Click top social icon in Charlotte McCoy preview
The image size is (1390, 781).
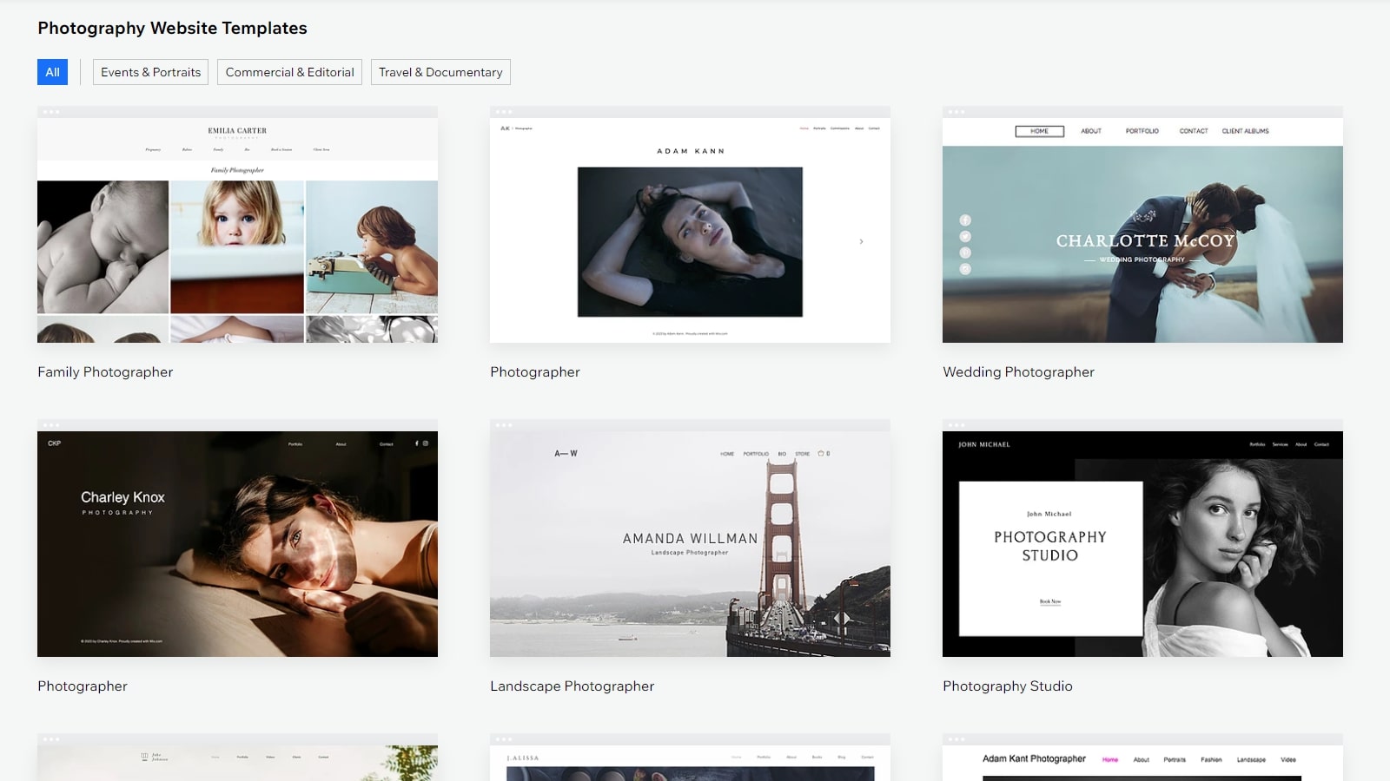click(965, 220)
